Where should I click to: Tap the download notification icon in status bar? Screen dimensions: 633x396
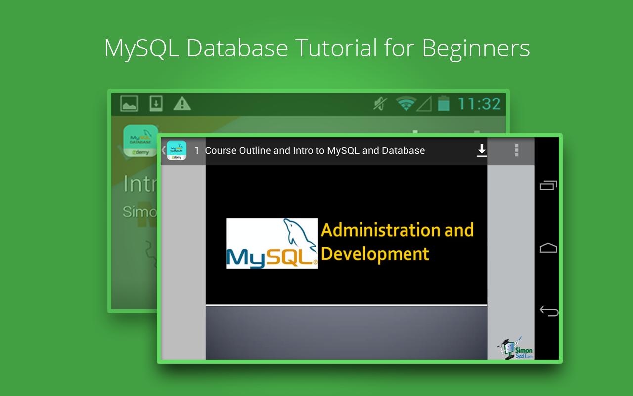pyautogui.click(x=155, y=104)
